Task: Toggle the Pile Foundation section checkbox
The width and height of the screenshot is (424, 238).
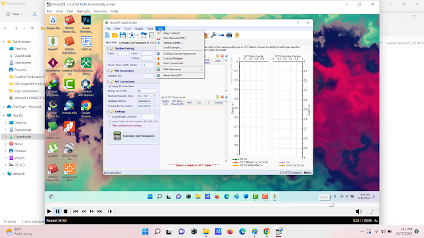Action: (109, 71)
